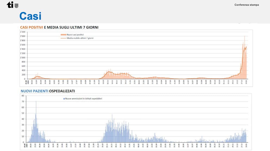Click the 2'000 y-axis label on cases chart
The height and width of the screenshot is (151, 270).
pyautogui.click(x=23, y=36)
